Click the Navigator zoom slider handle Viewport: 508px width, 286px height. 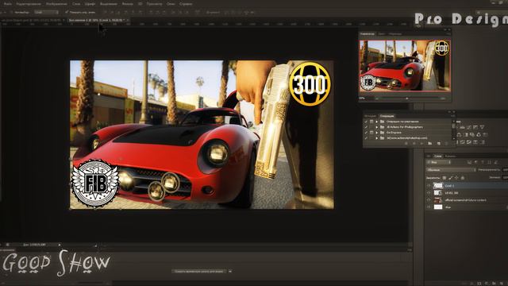407,98
